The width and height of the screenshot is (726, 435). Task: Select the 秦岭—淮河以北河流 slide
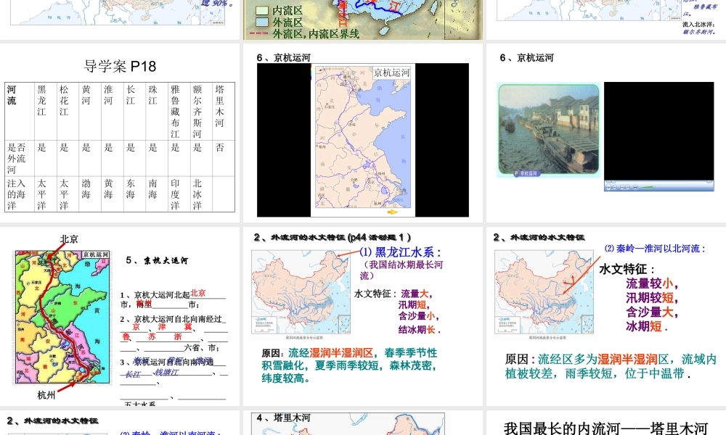pos(606,316)
